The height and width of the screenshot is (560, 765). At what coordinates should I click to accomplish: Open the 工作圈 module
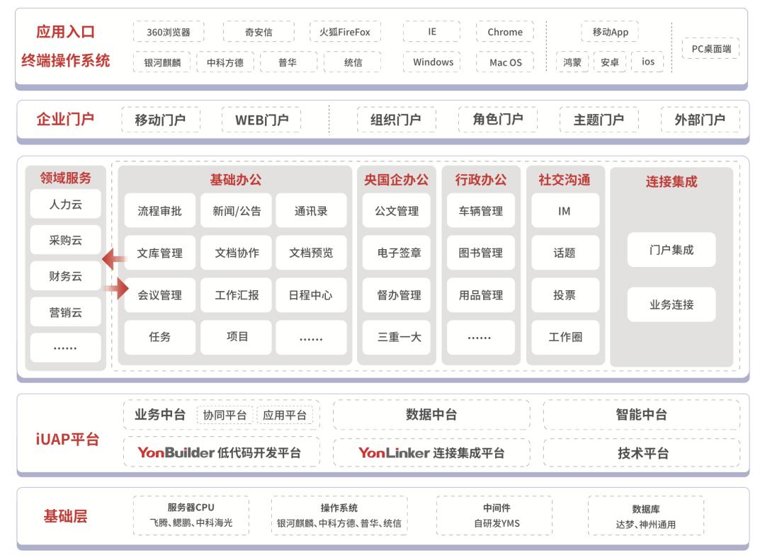point(565,337)
